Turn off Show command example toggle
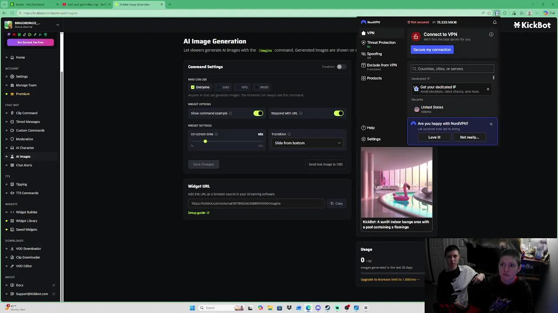 click(x=258, y=113)
